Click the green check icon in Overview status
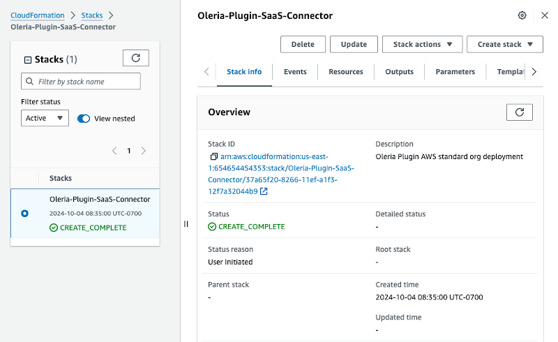This screenshot has width=558, height=342. pos(212,227)
